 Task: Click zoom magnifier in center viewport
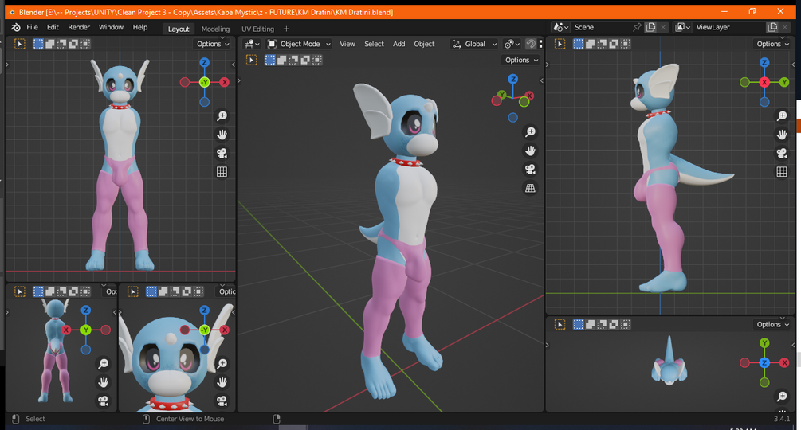pyautogui.click(x=530, y=132)
